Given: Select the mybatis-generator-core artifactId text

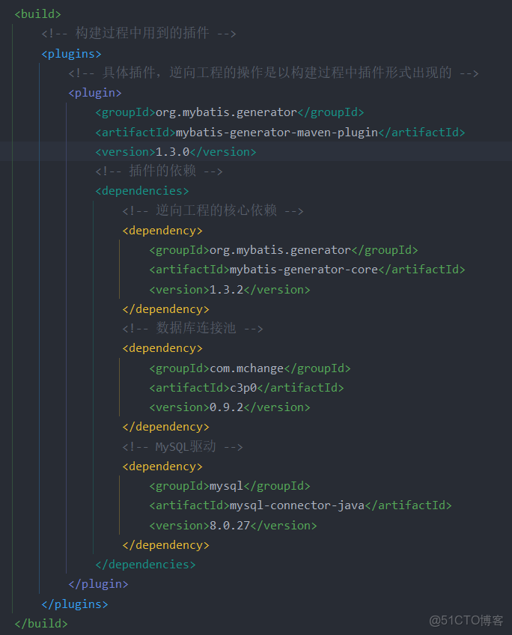Looking at the screenshot, I should pos(308,270).
